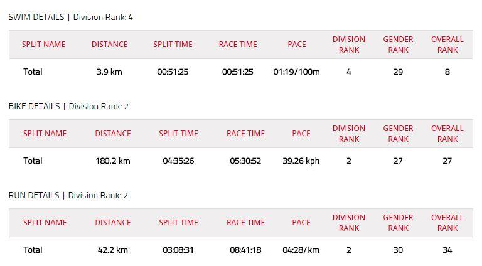The image size is (482, 266).
Task: Click bike race time 05:30:52
Action: pyautogui.click(x=245, y=161)
